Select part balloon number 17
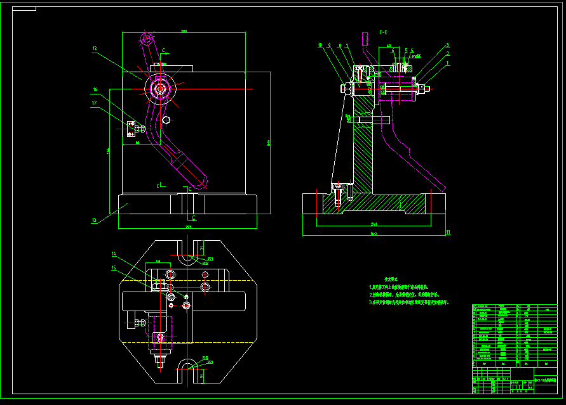The width and height of the screenshot is (566, 405). pos(94,103)
